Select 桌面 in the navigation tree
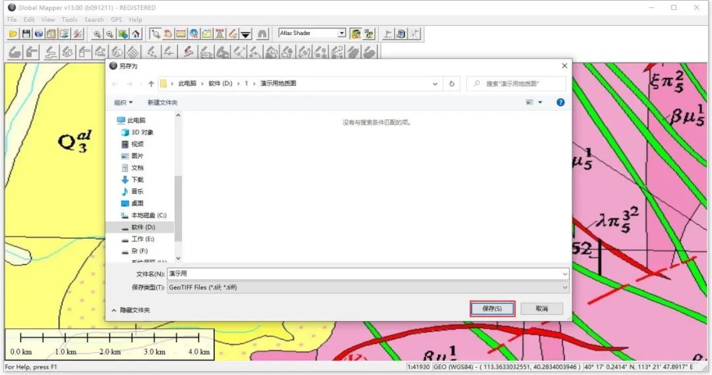The height and width of the screenshot is (375, 712). click(x=133, y=203)
